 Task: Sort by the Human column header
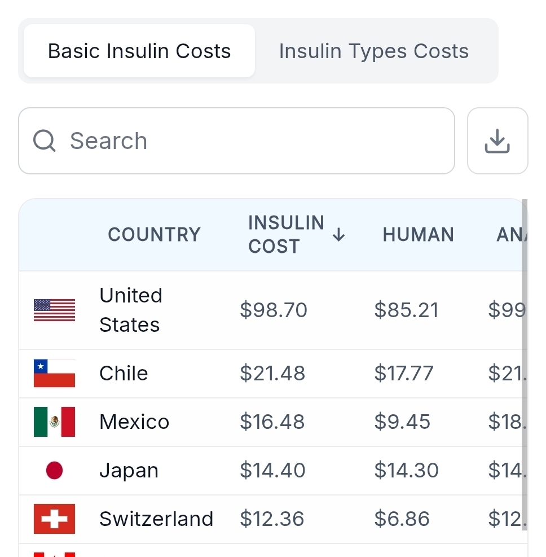tap(418, 235)
